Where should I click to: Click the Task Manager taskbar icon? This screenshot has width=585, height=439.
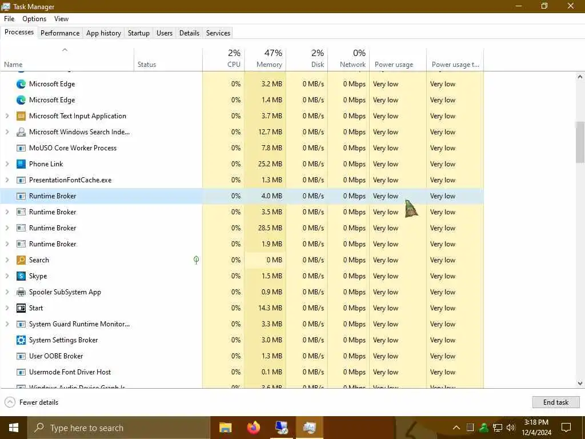[x=309, y=428]
